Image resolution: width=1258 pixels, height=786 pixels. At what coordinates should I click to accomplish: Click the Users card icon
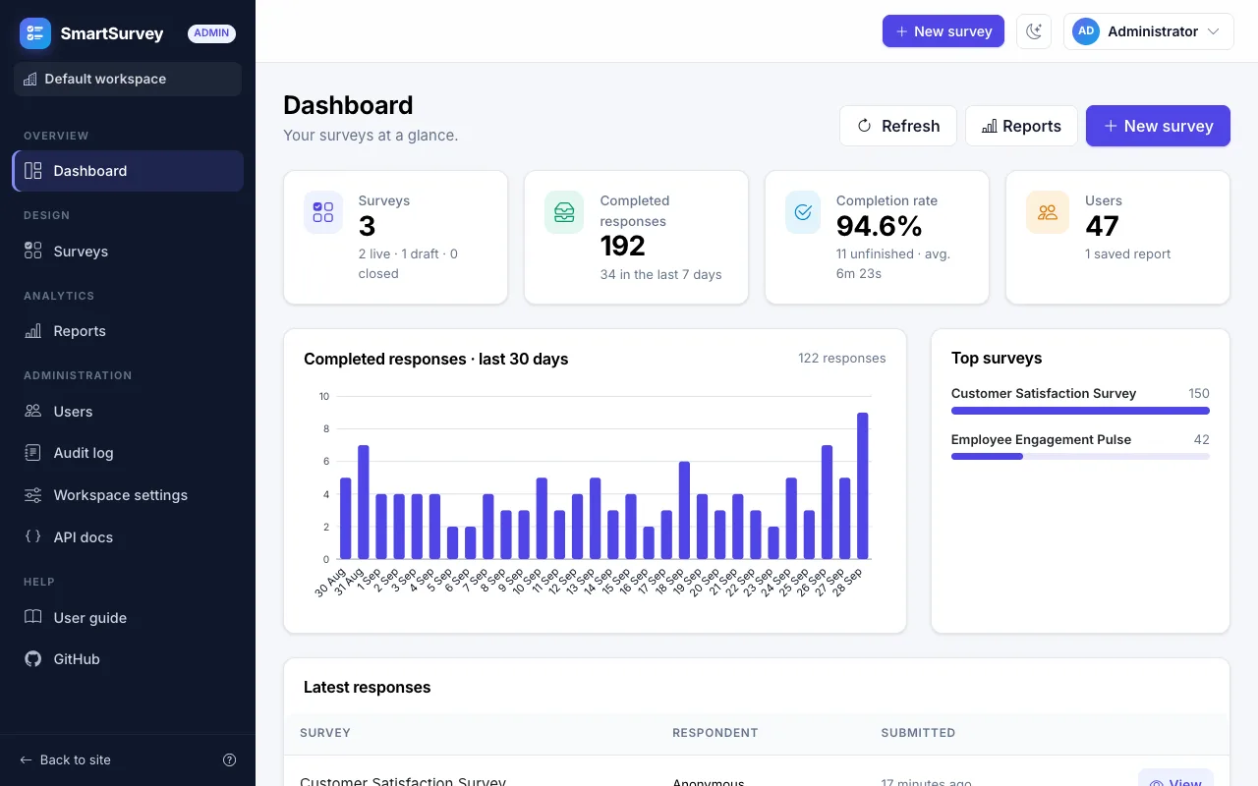(1048, 212)
